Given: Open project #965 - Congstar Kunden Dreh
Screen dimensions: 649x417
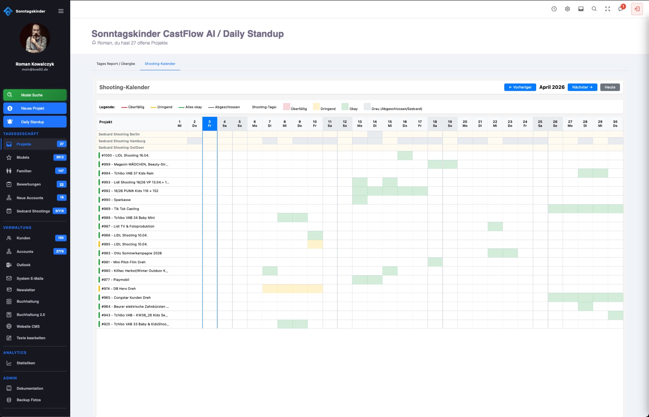Looking at the screenshot, I should pos(126,297).
